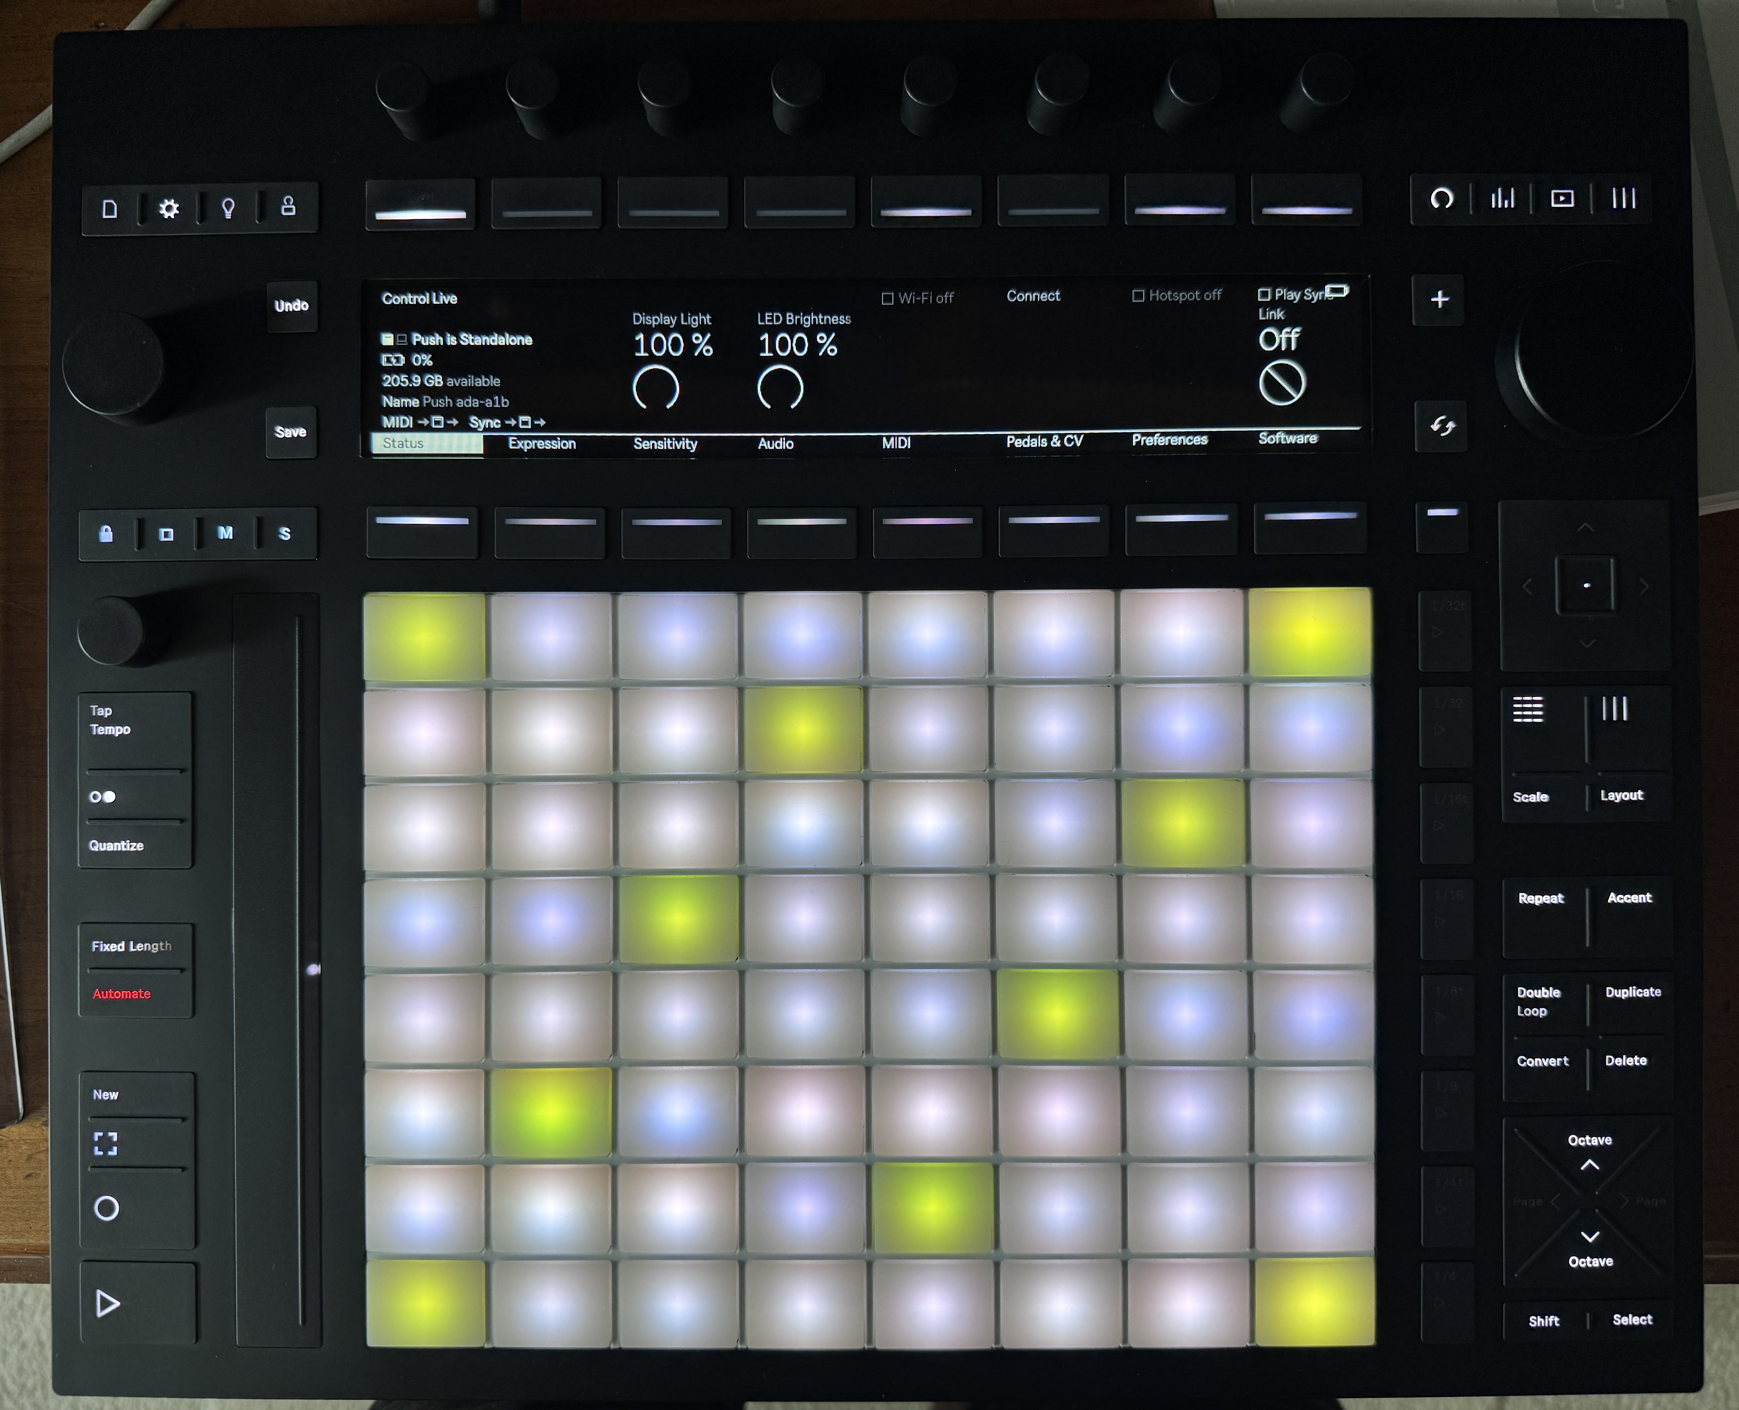Tap the D-pad down arrow

1587,643
